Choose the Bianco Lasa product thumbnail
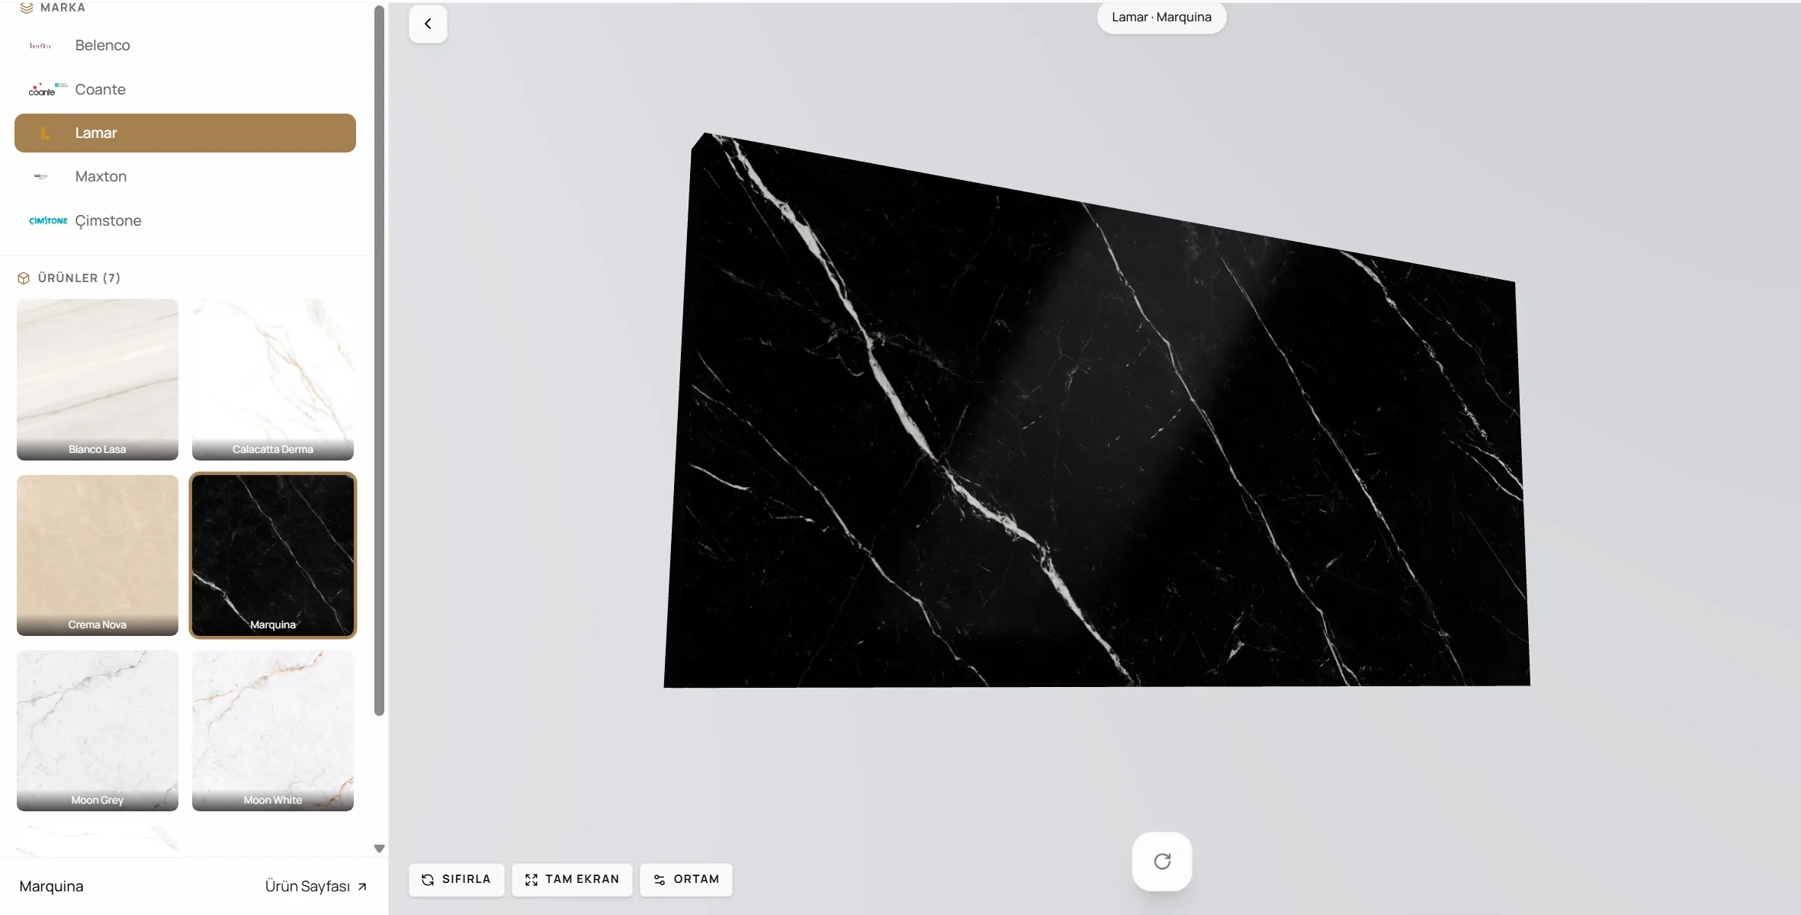Image resolution: width=1801 pixels, height=915 pixels. (x=98, y=380)
